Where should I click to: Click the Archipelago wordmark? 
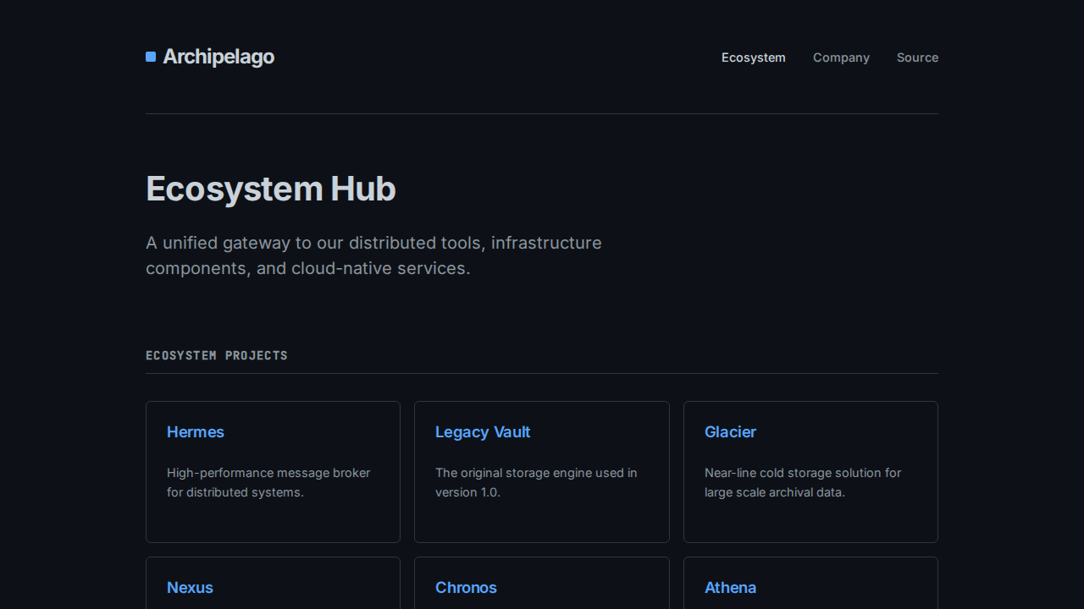pyautogui.click(x=218, y=57)
